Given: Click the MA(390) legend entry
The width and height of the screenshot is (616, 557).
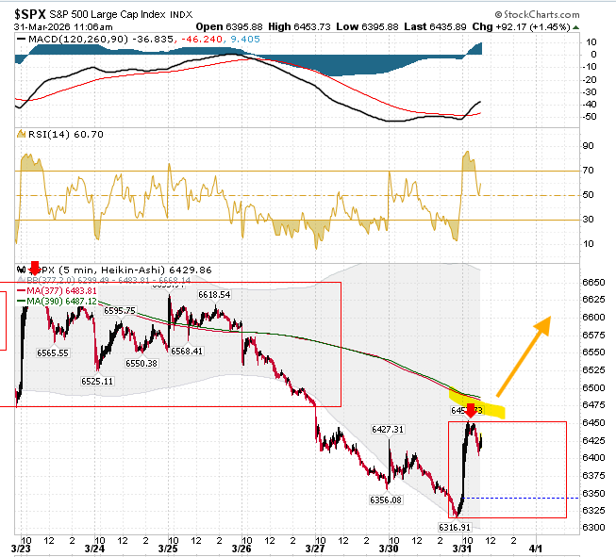Looking at the screenshot, I should coord(57,301).
